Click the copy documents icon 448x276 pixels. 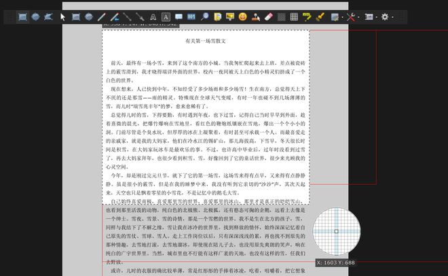(x=218, y=17)
